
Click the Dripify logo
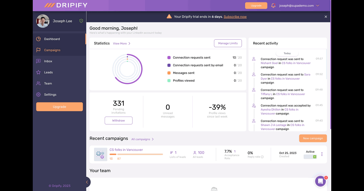pyautogui.click(x=66, y=5)
